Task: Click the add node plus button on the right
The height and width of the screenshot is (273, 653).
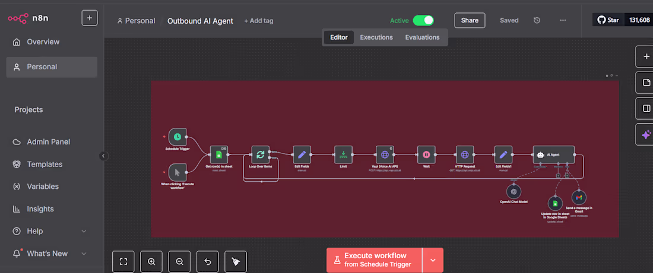Action: (646, 56)
